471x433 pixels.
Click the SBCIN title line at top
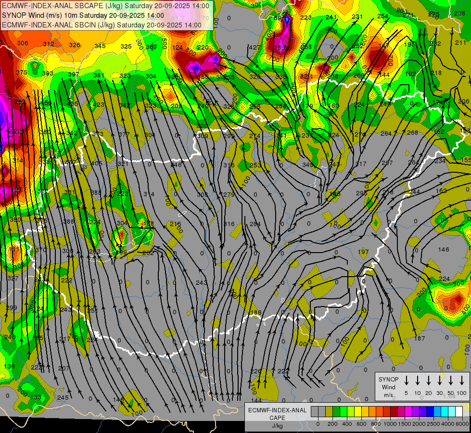(x=102, y=25)
